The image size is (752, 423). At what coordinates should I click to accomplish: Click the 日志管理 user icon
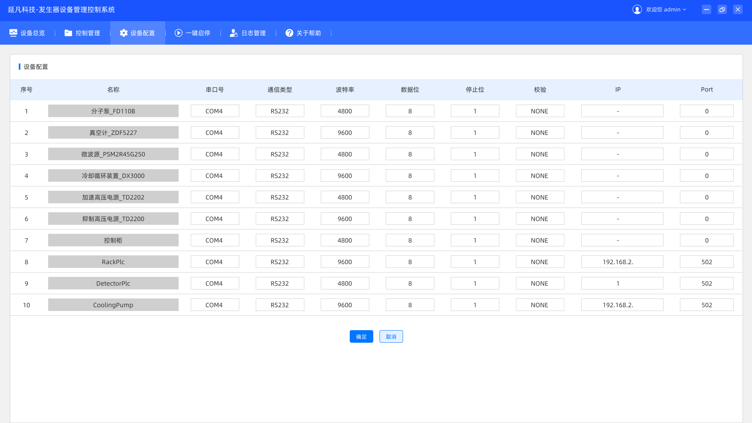tap(234, 33)
